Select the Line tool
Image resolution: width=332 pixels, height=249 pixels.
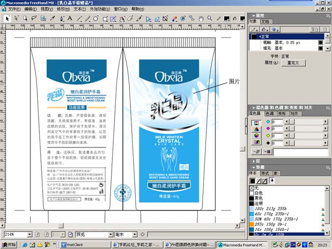[79, 18]
